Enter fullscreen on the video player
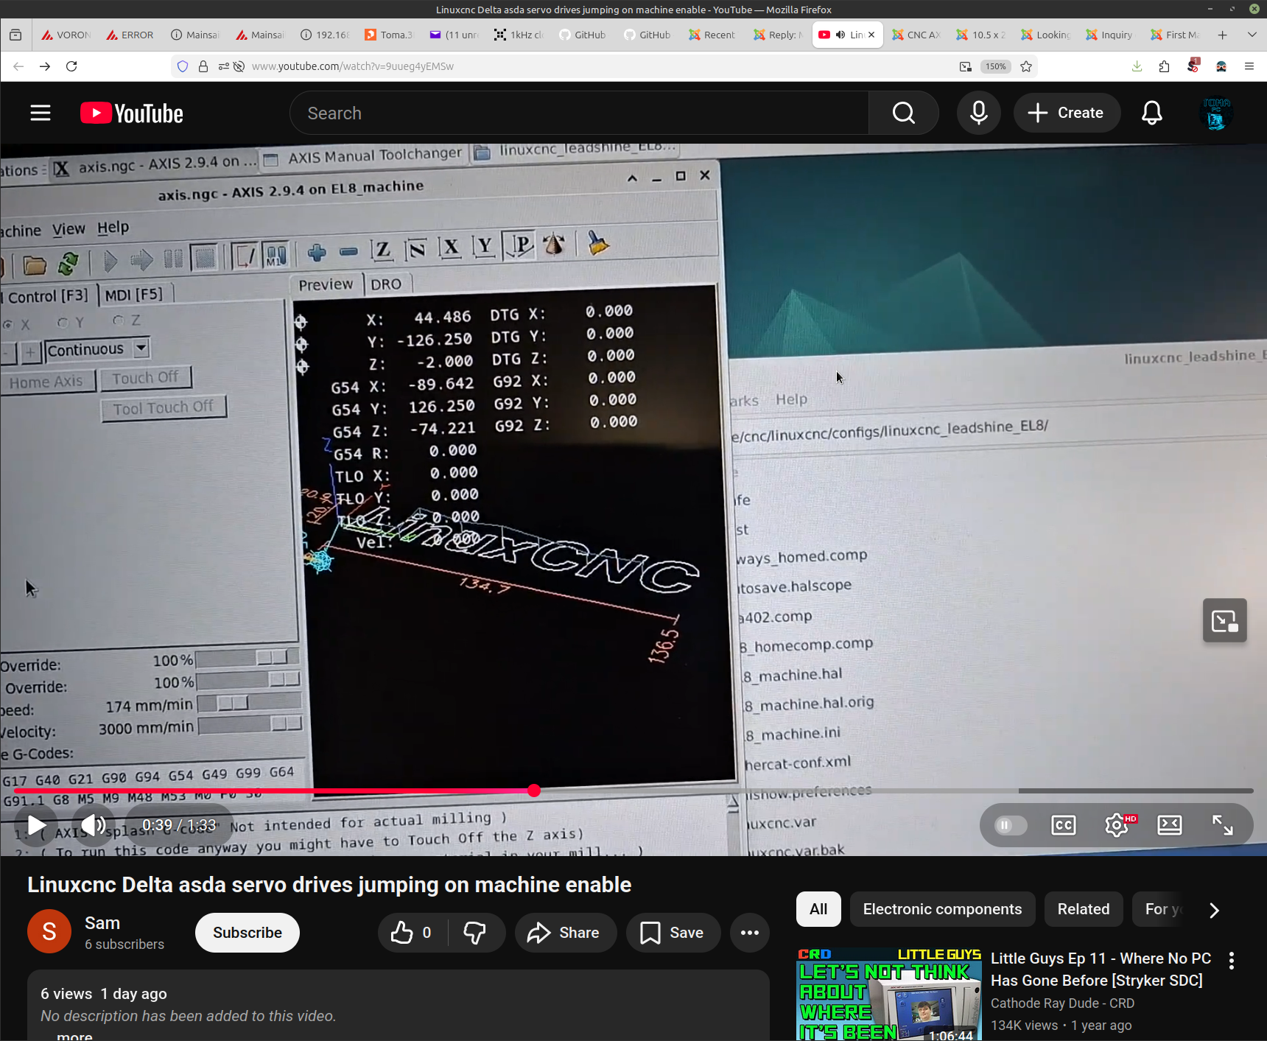The width and height of the screenshot is (1267, 1041). [x=1223, y=825]
